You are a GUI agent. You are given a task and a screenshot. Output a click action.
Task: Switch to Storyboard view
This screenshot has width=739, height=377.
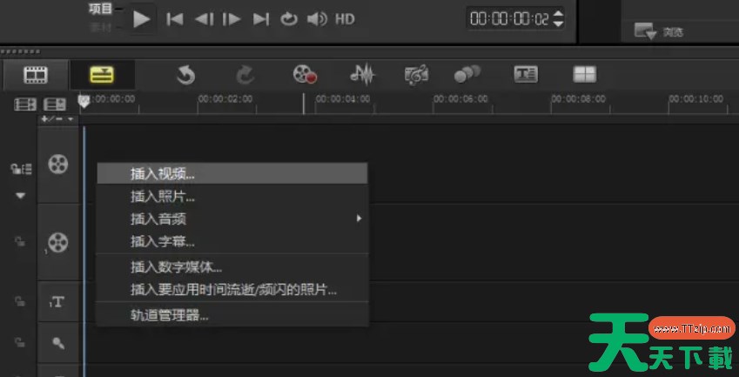[36, 75]
